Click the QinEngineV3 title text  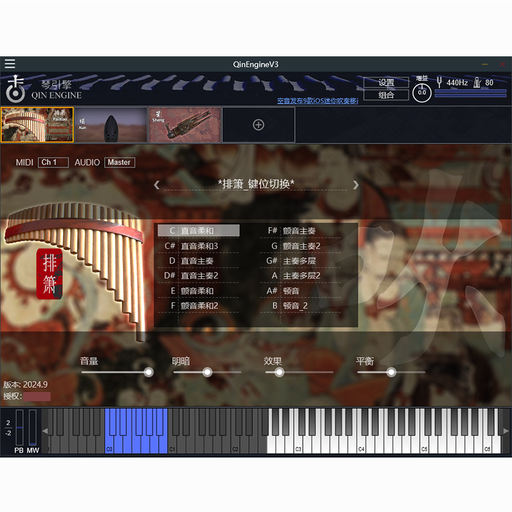(255, 65)
